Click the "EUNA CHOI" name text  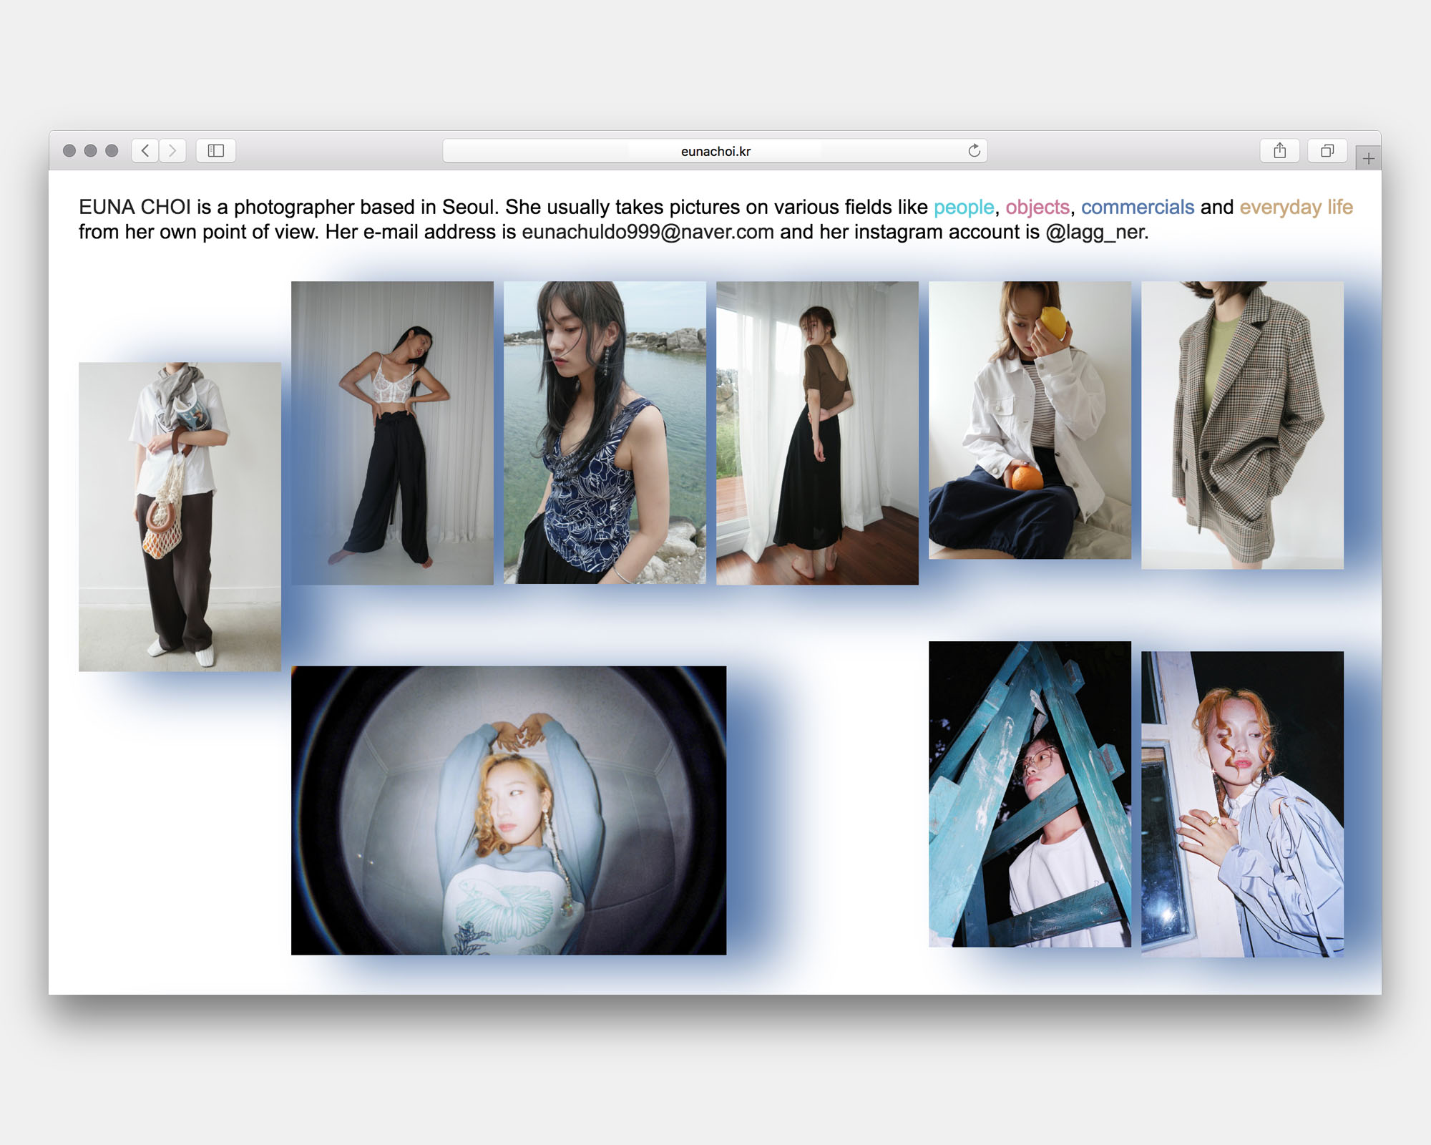(135, 207)
